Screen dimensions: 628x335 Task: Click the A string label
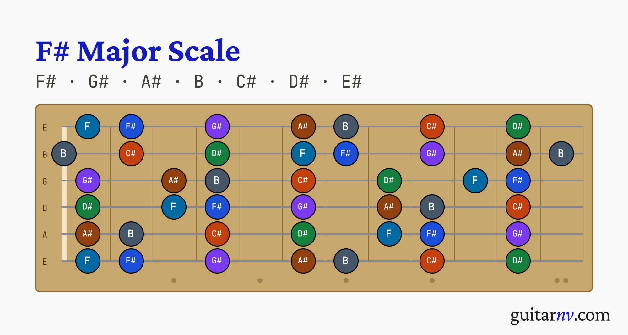click(x=45, y=235)
